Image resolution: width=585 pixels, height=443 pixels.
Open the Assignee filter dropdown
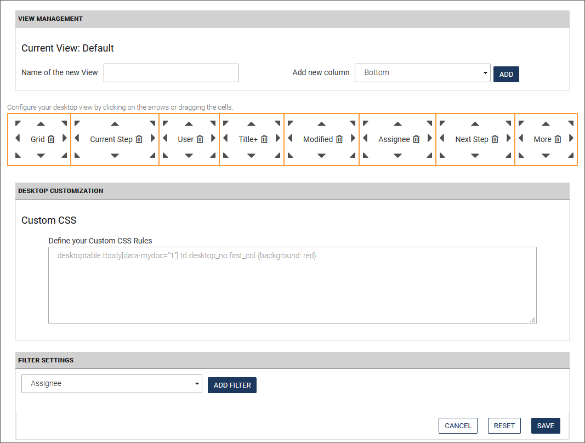pyautogui.click(x=111, y=384)
